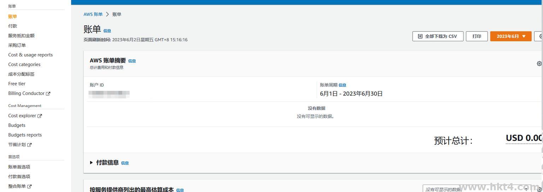Open 成本分配标签 in the sidebar
The image size is (543, 192).
pos(21,74)
